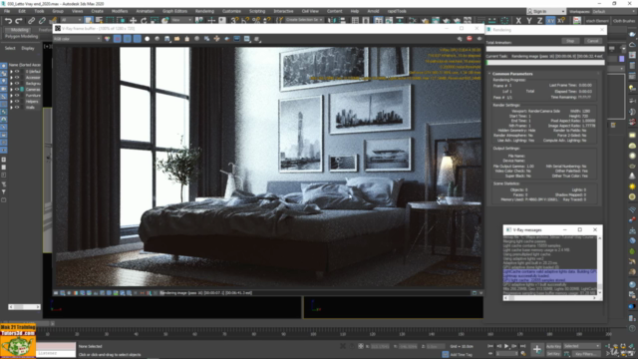Viewport: 638px width, 359px height.
Task: Open the File menu
Action: 7,11
